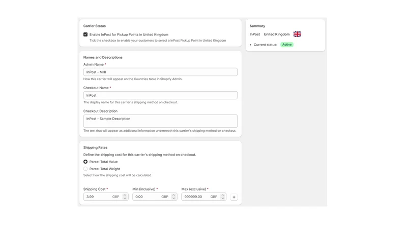Untick Enable InPost for Pickup Points checkbox

85,34
